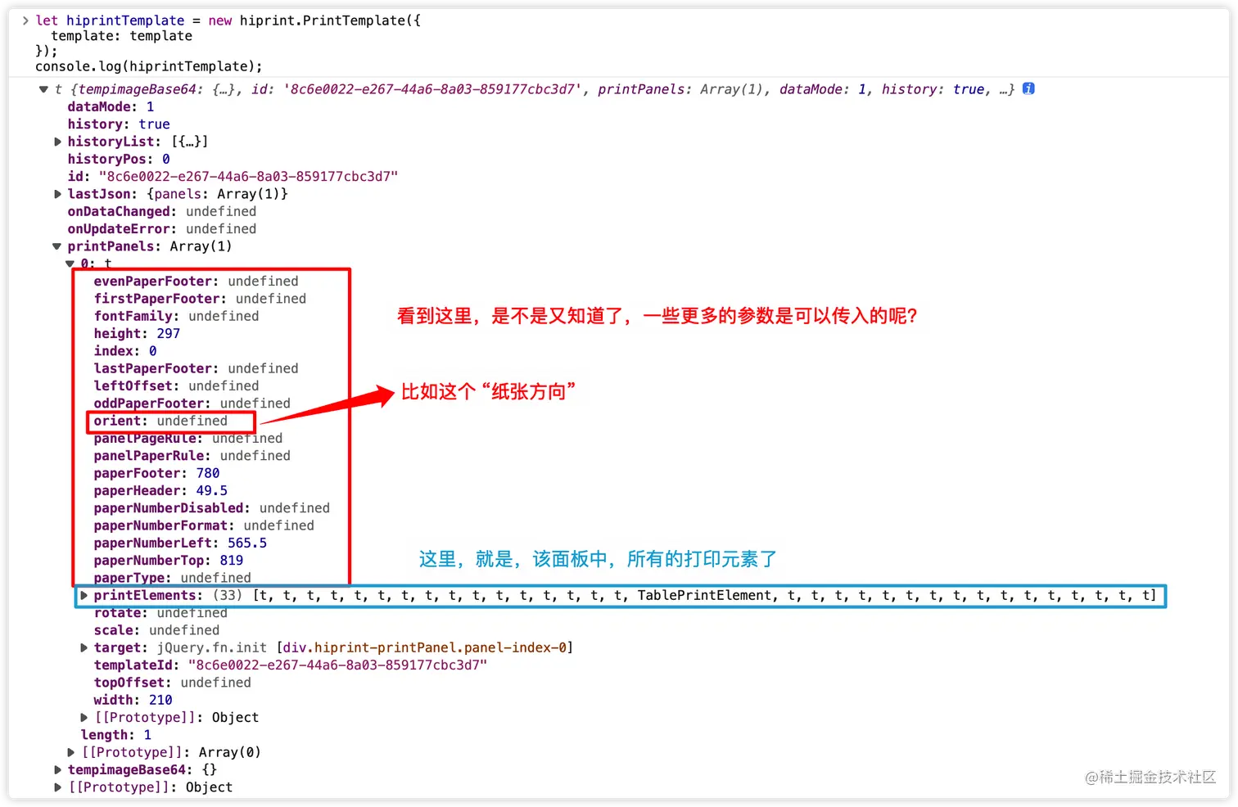Select the 'width: 210' row
Image resolution: width=1238 pixels, height=807 pixels.
[133, 701]
